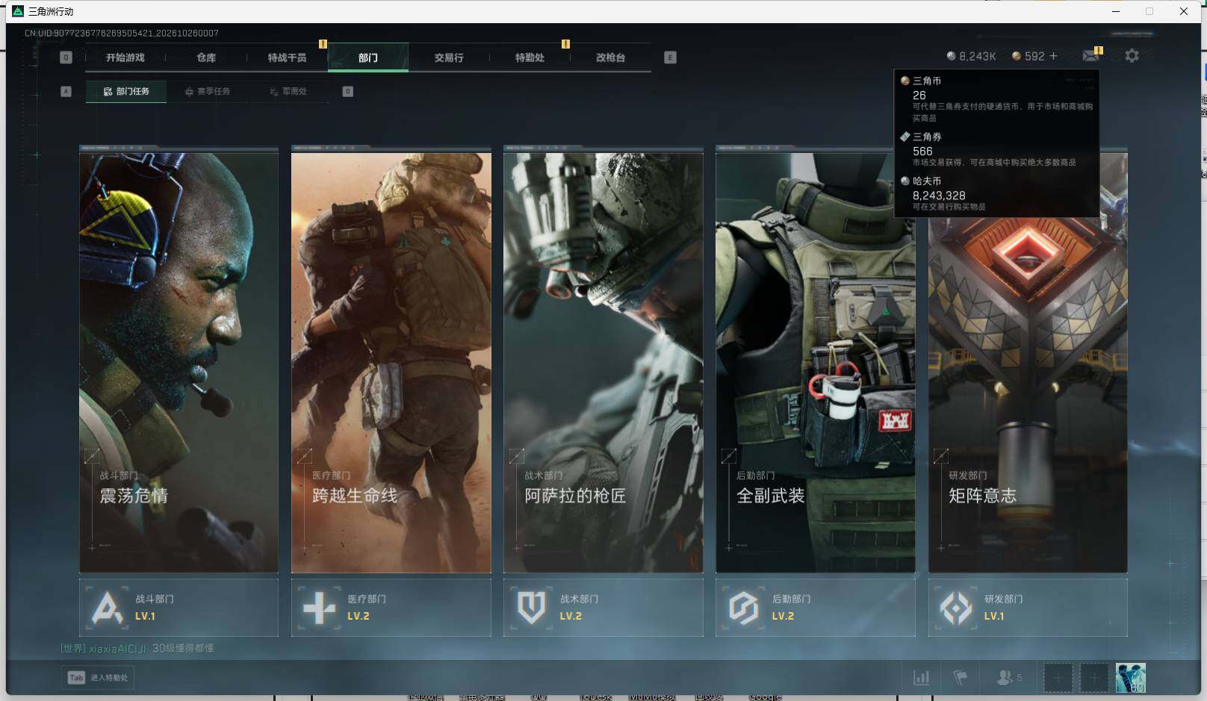Open the player avatar in bottom bar
The image size is (1207, 701).
(x=1130, y=678)
